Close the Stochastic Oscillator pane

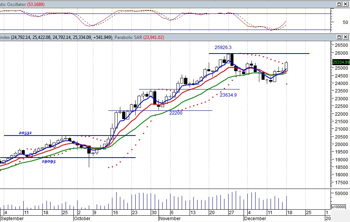346,4
